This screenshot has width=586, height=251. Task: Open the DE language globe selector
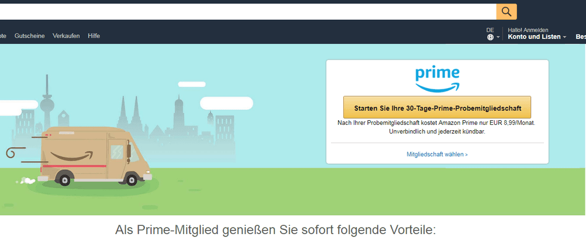pyautogui.click(x=492, y=34)
